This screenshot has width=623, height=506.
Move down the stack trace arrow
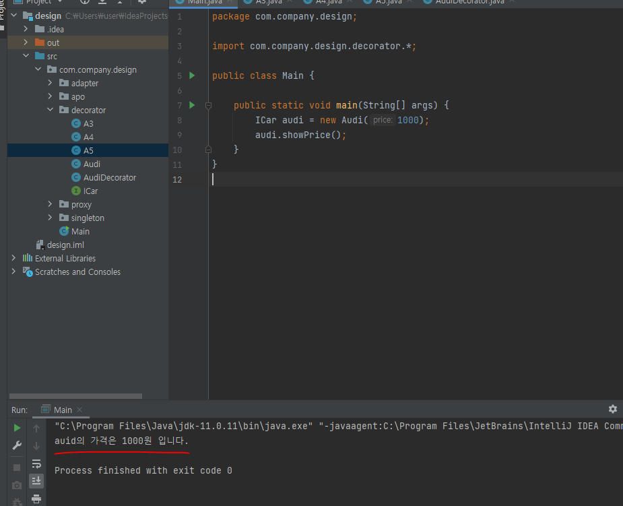click(36, 446)
